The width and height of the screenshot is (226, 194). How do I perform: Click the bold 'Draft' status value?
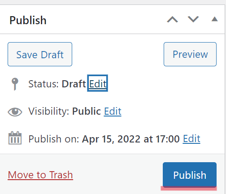74,84
